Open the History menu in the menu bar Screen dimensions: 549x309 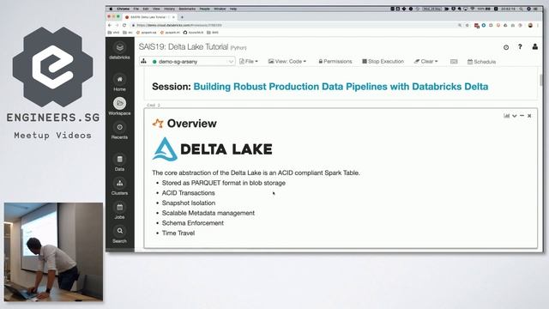click(x=169, y=9)
